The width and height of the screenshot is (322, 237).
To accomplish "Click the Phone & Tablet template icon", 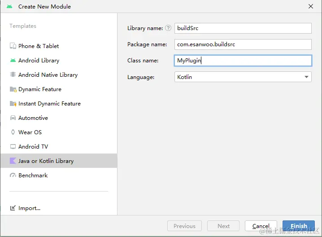I will (x=13, y=46).
